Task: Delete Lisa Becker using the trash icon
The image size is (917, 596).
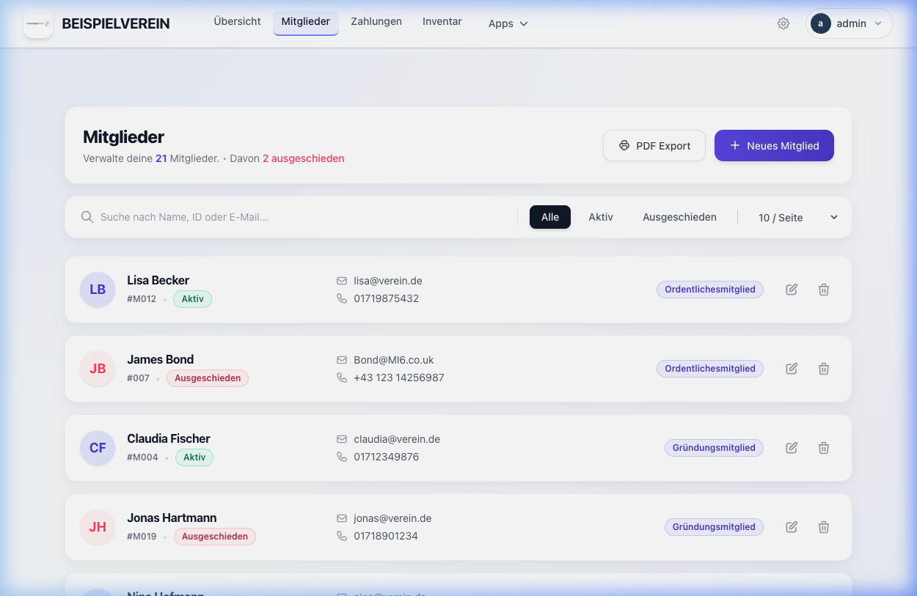Action: click(824, 290)
